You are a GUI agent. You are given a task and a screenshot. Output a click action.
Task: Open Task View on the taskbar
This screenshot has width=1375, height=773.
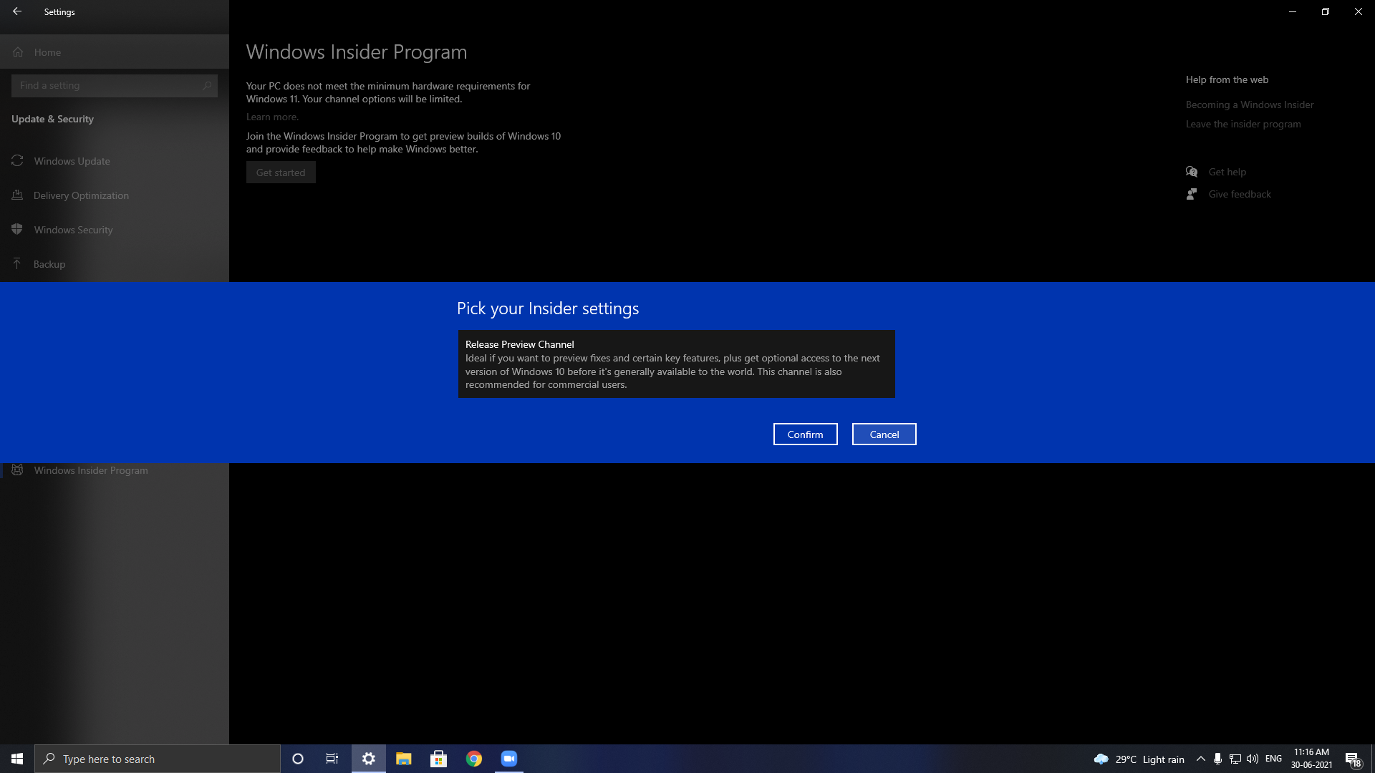pyautogui.click(x=332, y=758)
